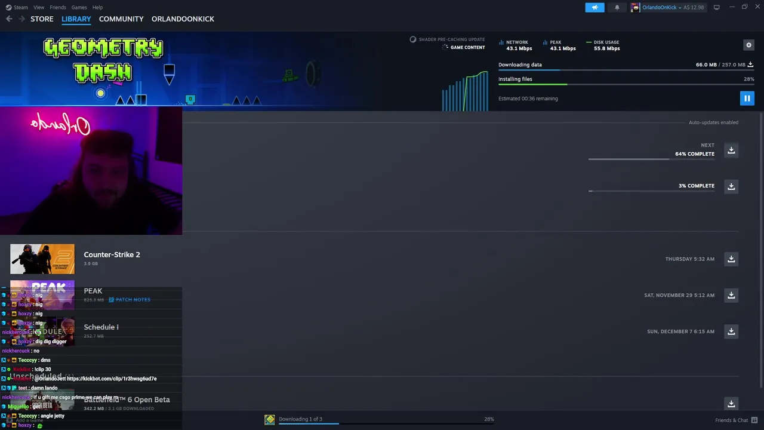Viewport: 764px width, 430px height.
Task: Open download settings gear
Action: click(x=748, y=45)
